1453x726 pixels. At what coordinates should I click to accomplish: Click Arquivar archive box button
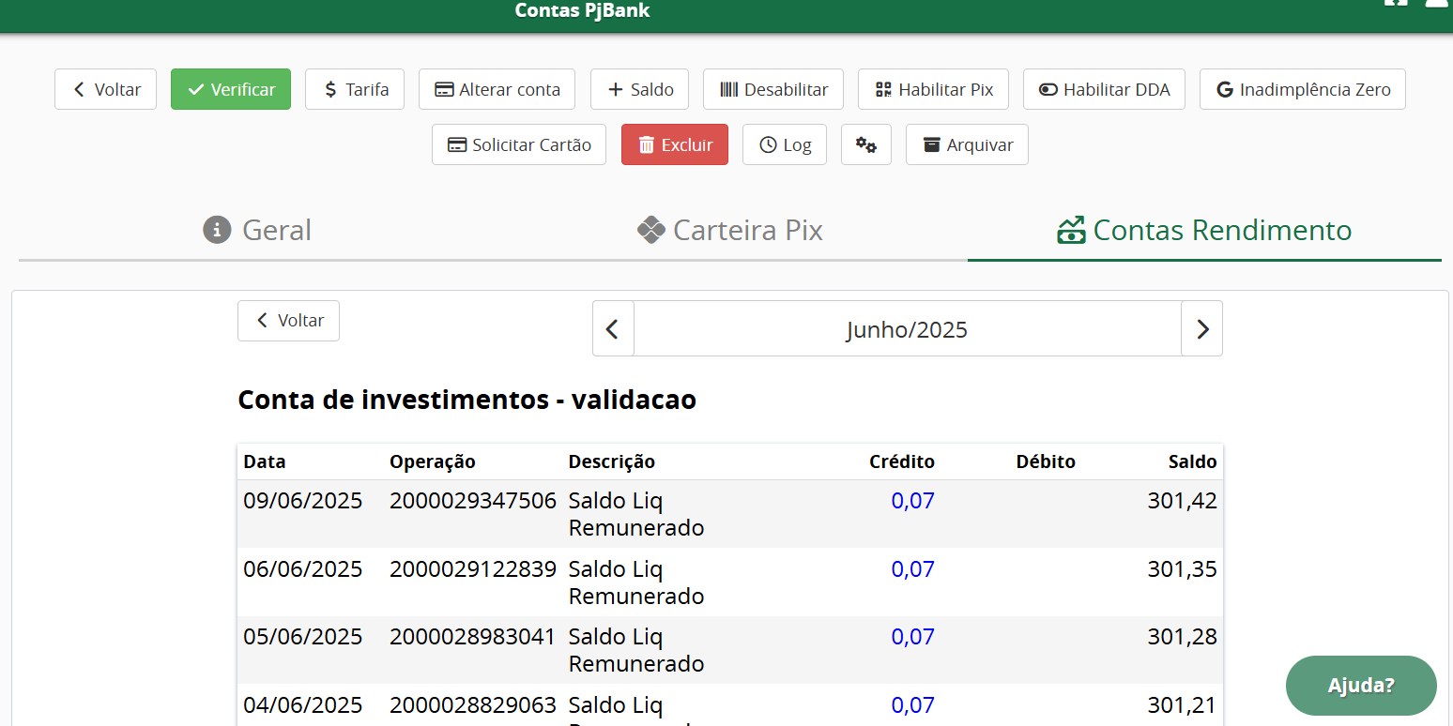[966, 145]
